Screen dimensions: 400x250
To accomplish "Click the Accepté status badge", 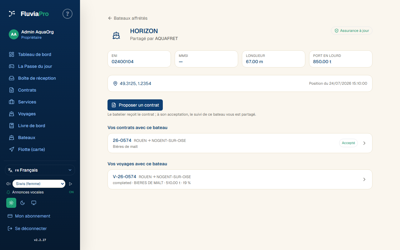I will click(348, 143).
